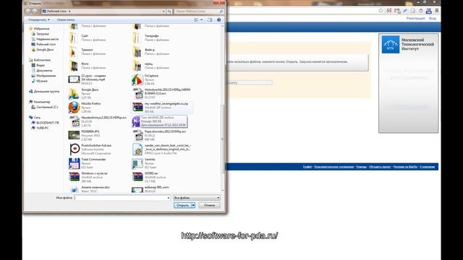Select the JPG image thumbnail
Screen dimensions: 463x260
click(x=74, y=135)
